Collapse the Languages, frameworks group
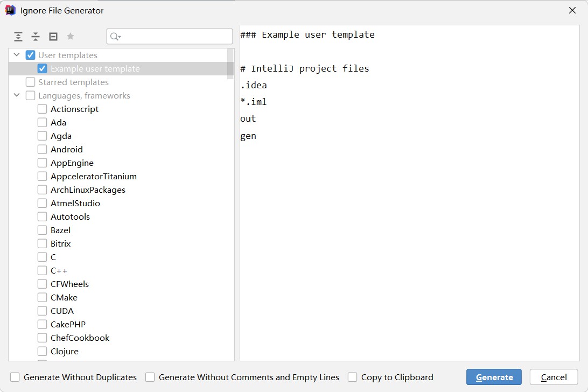Viewport: 588px width, 392px height. coord(17,95)
